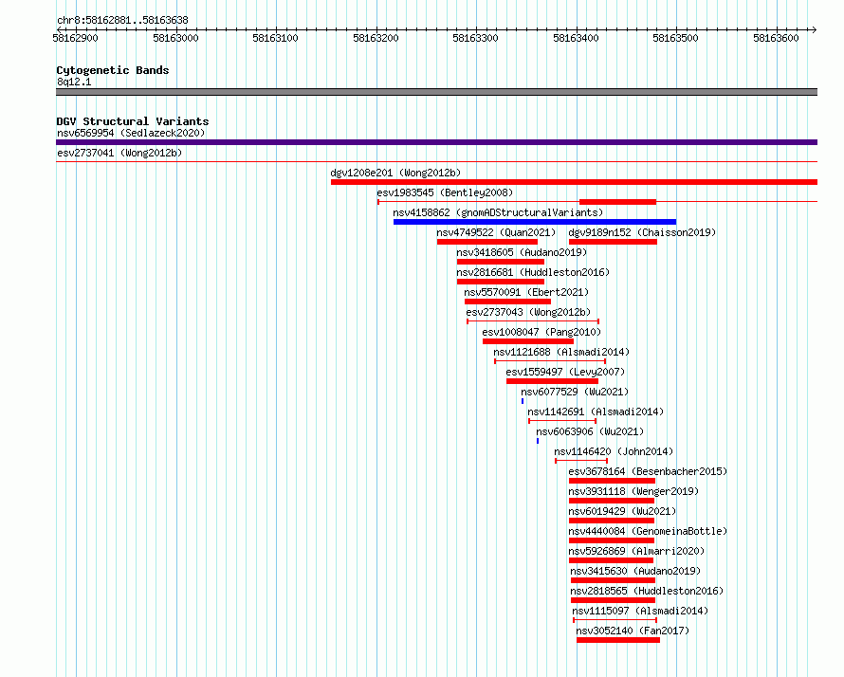Select the red nsv3418605 variant bar
This screenshot has width=844, height=677.
[x=501, y=262]
